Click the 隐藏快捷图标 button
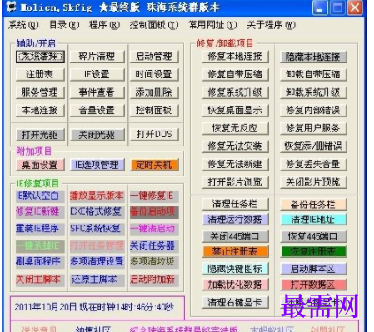Viewport: 374px width, 332px height. tap(235, 269)
